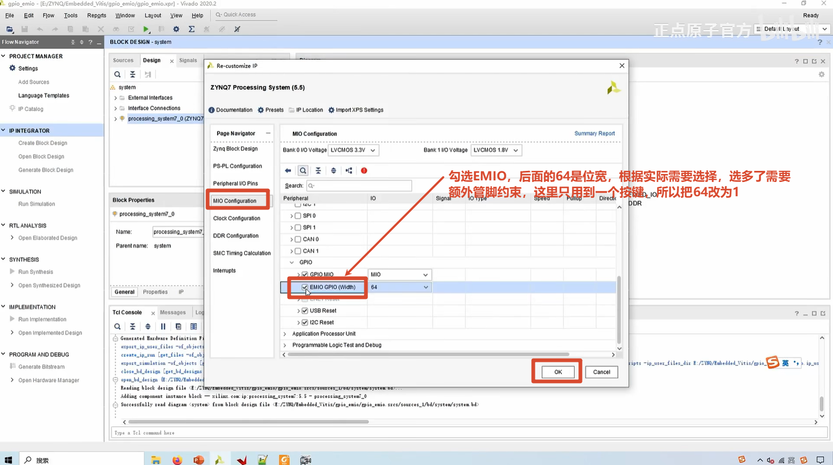
Task: Enable the CAN 0 checkbox
Action: [x=298, y=239]
